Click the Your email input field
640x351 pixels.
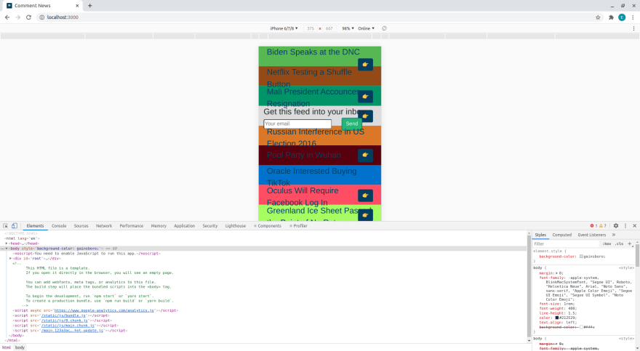(x=297, y=124)
